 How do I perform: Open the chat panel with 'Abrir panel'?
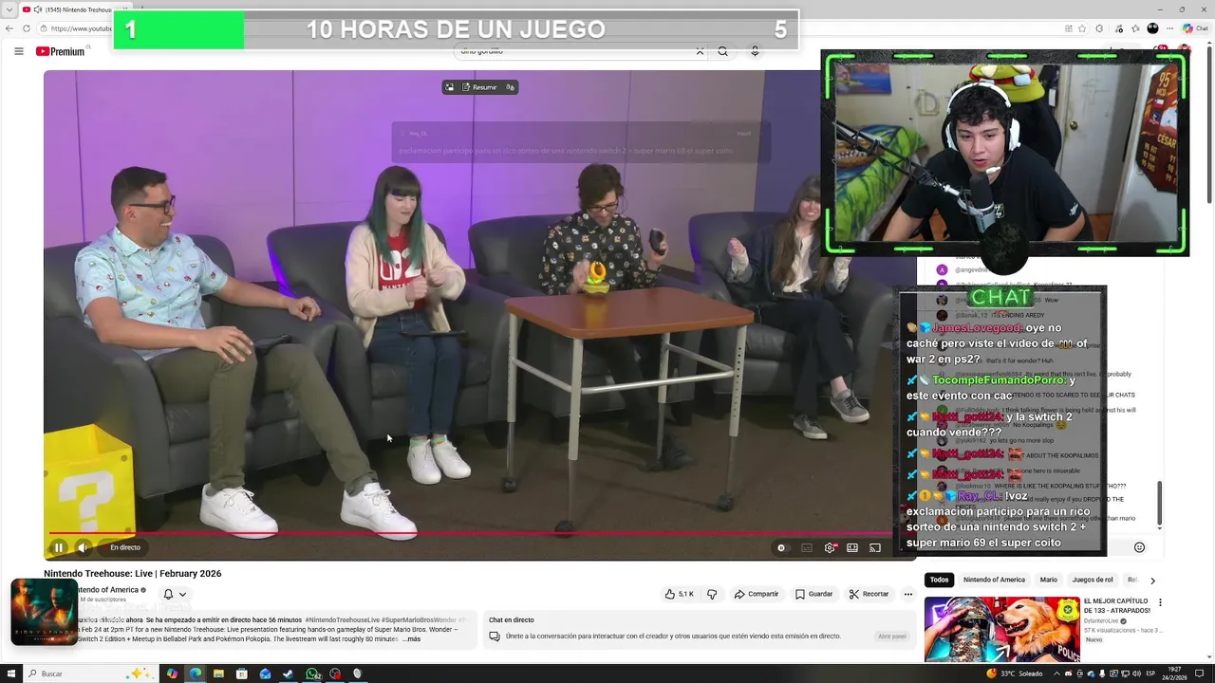tap(892, 637)
